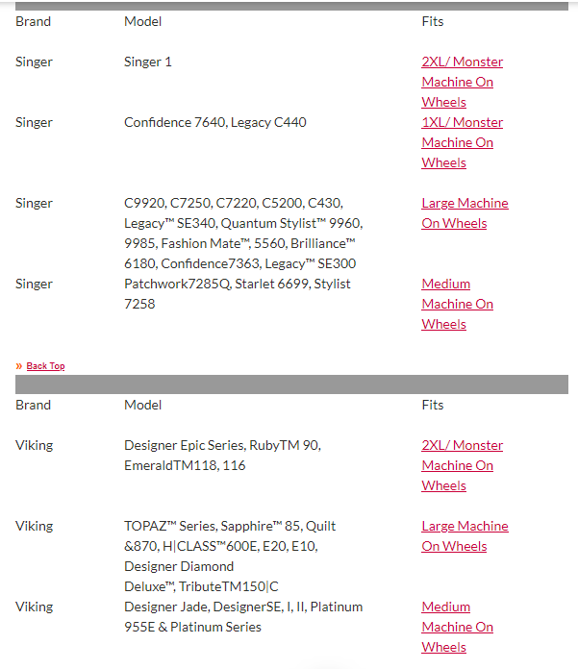Open Large Machine link in Viking TOPAZ row
This screenshot has width=578, height=669.
[465, 535]
